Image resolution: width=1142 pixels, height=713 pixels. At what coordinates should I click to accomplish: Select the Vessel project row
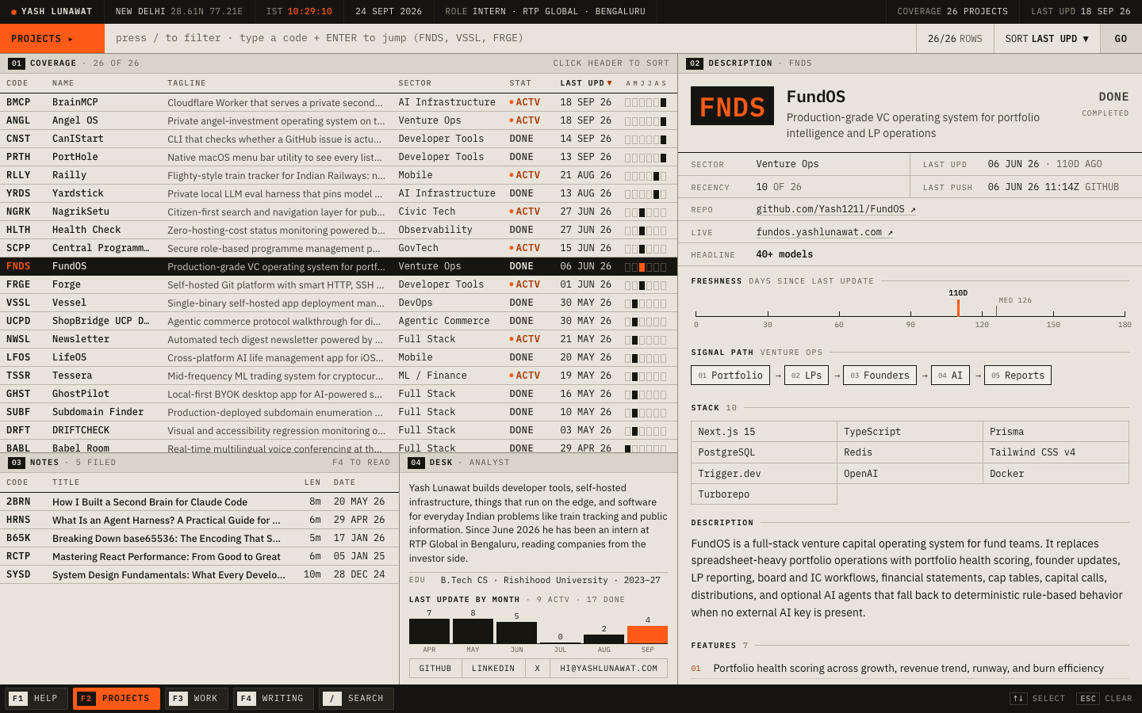pyautogui.click(x=339, y=303)
